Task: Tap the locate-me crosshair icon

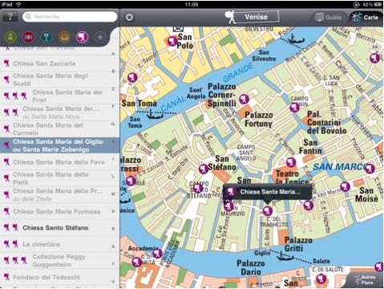Action: coord(129,18)
